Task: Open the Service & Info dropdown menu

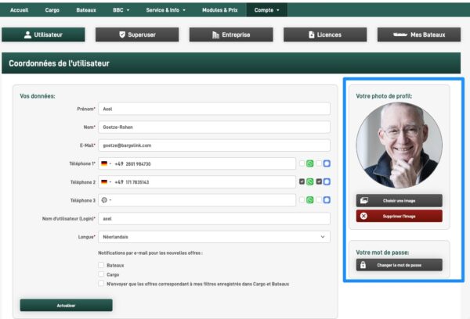Action: pos(166,10)
